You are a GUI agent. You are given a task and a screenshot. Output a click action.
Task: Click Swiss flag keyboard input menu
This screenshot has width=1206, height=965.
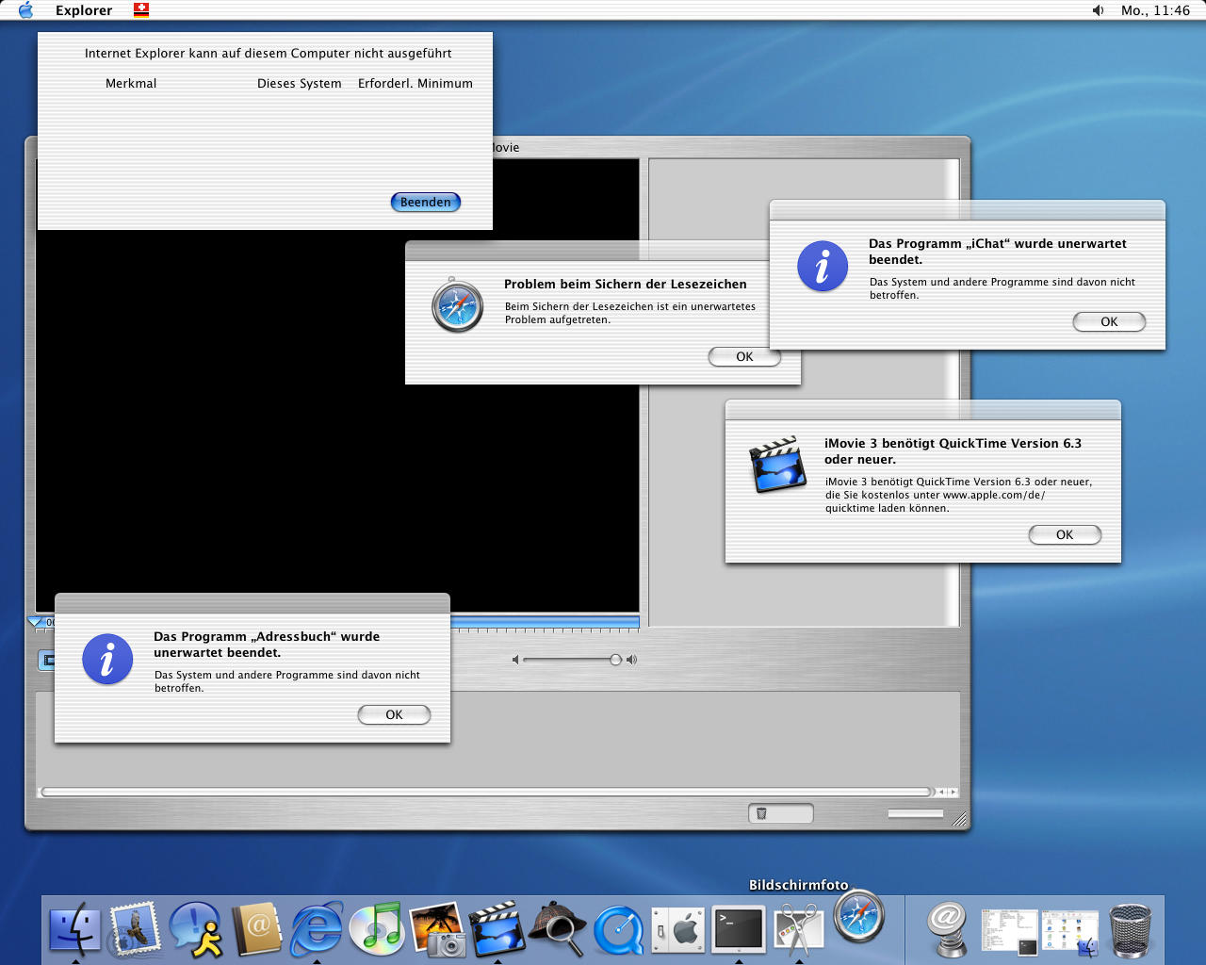(x=141, y=10)
